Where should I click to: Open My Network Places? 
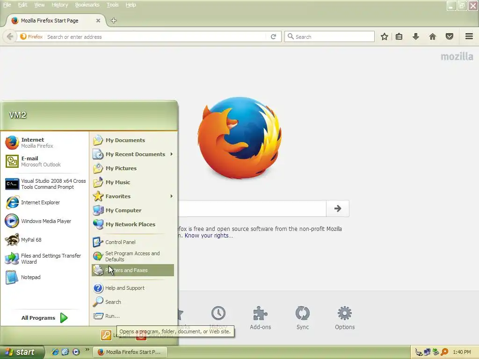[133, 224]
